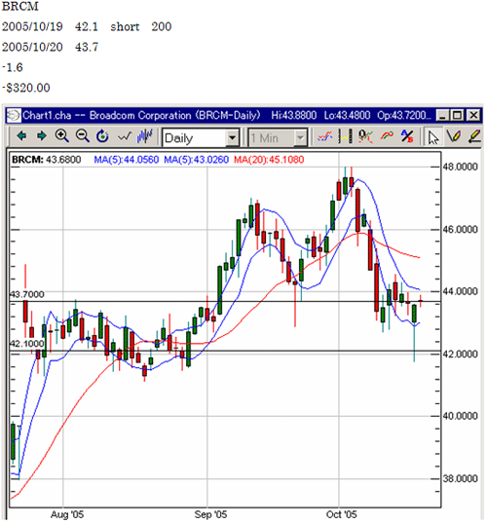This screenshot has width=487, height=524.
Task: Close the Chart1.cha chart window
Action: (473, 116)
